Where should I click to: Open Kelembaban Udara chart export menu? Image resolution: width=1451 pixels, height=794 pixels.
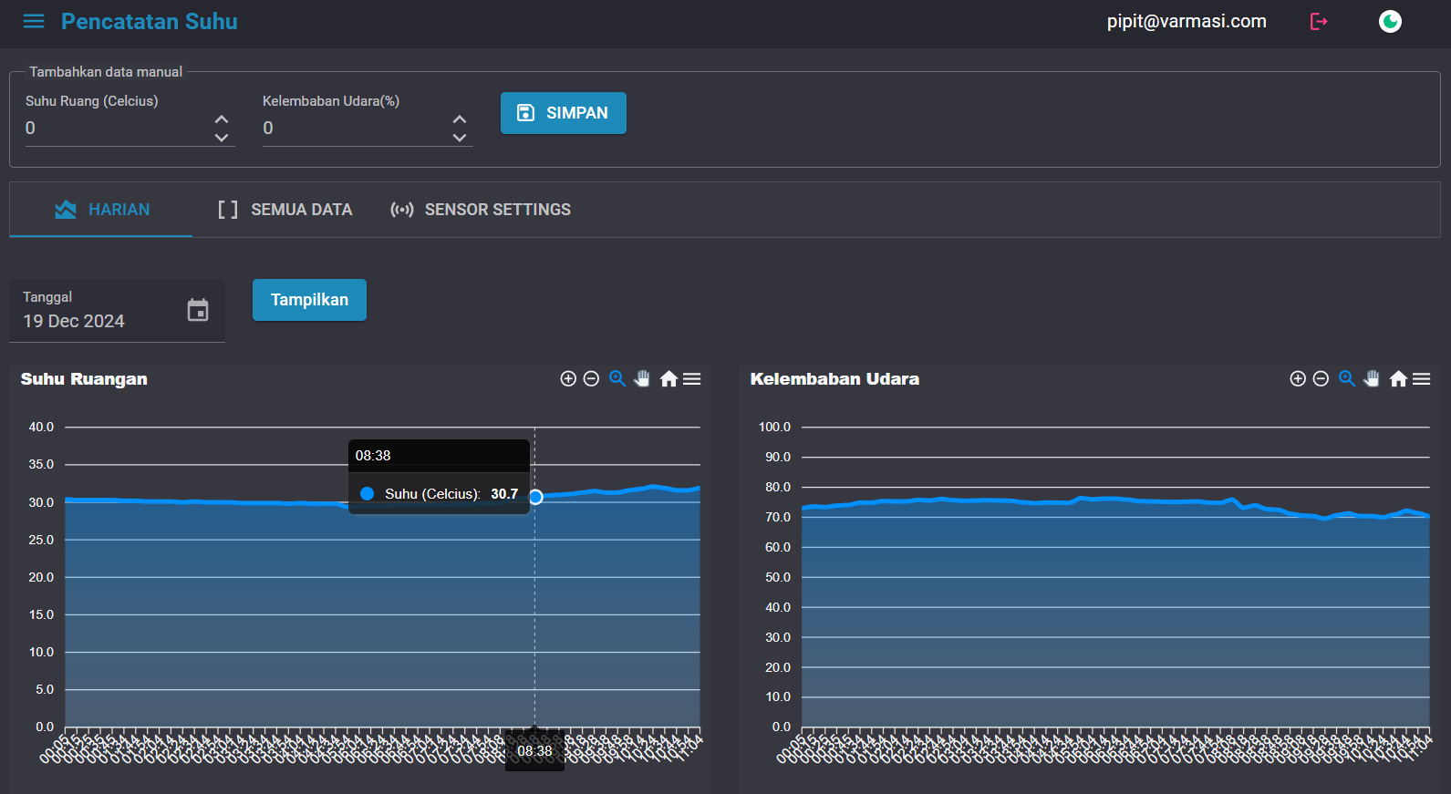(x=1422, y=378)
